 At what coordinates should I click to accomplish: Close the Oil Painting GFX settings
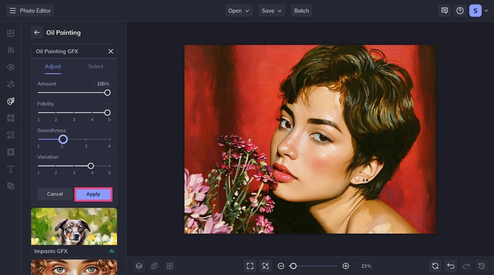pyautogui.click(x=110, y=51)
